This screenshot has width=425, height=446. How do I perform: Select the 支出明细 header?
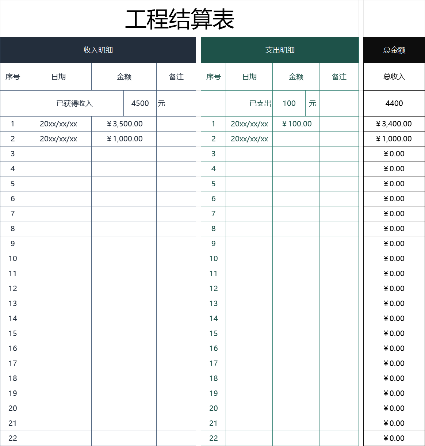point(280,50)
